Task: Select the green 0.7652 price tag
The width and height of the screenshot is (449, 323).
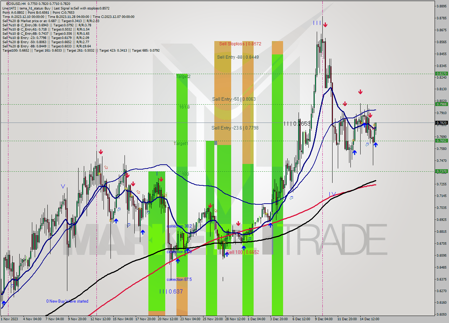Action: click(x=441, y=140)
